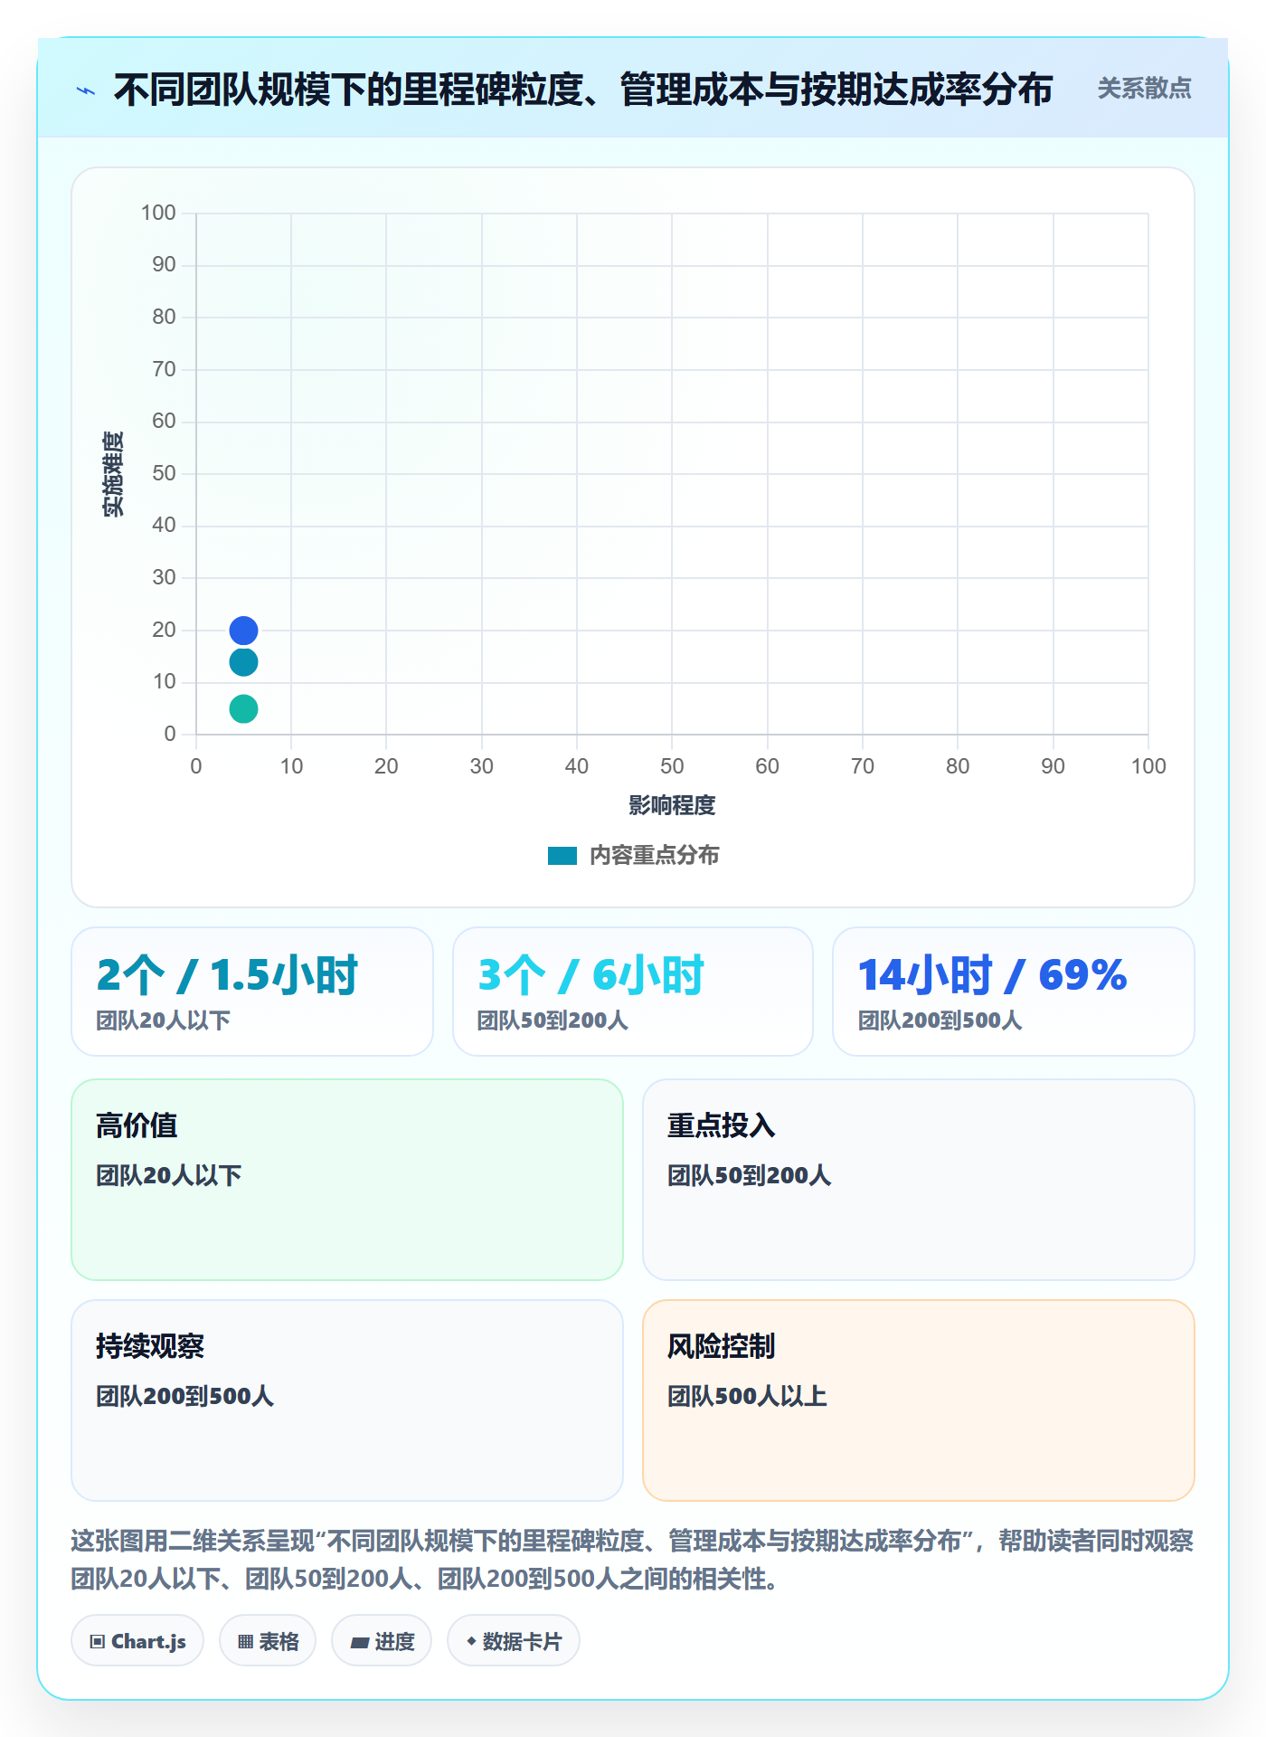1266x1737 pixels.
Task: Select the 高价值 quadrant card
Action: coord(347,1180)
